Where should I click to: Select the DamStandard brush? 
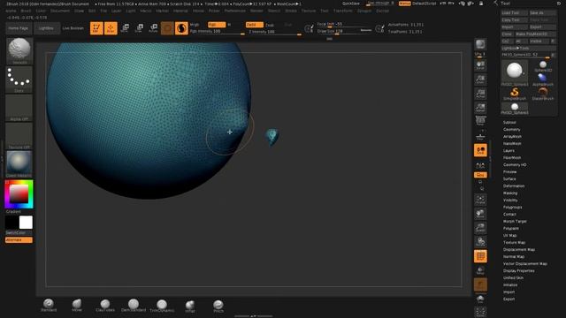[134, 305]
